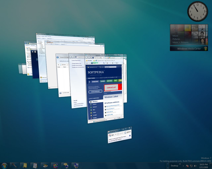Click the Internet Explorer stop (red X) button
This screenshot has width=212, height=169.
click(x=107, y=58)
